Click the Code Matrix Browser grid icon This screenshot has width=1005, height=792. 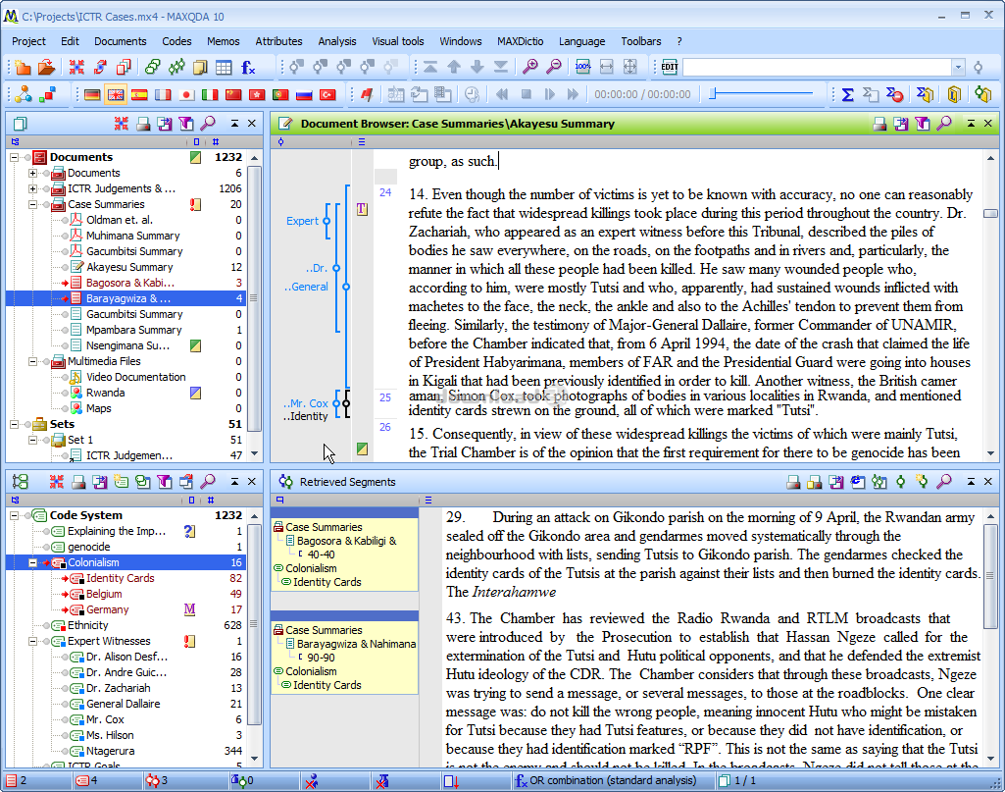[224, 67]
